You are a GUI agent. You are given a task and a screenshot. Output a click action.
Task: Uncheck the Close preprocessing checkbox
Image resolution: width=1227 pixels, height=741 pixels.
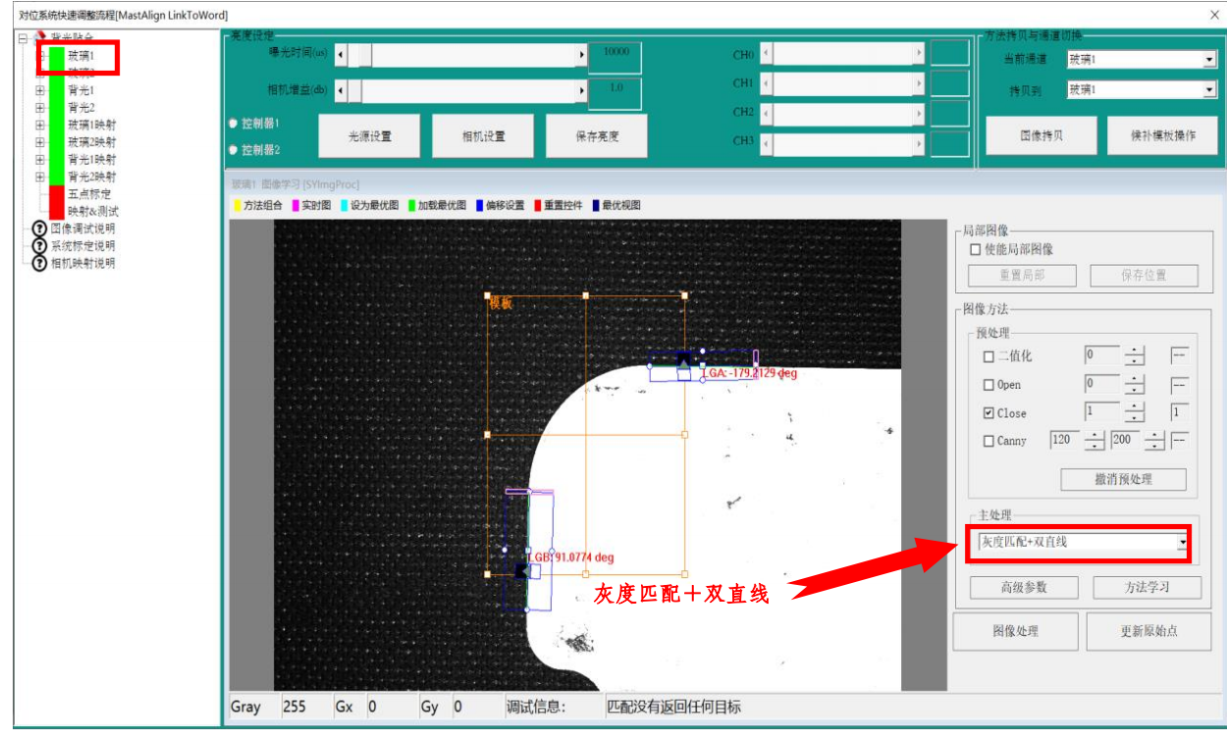(x=988, y=413)
